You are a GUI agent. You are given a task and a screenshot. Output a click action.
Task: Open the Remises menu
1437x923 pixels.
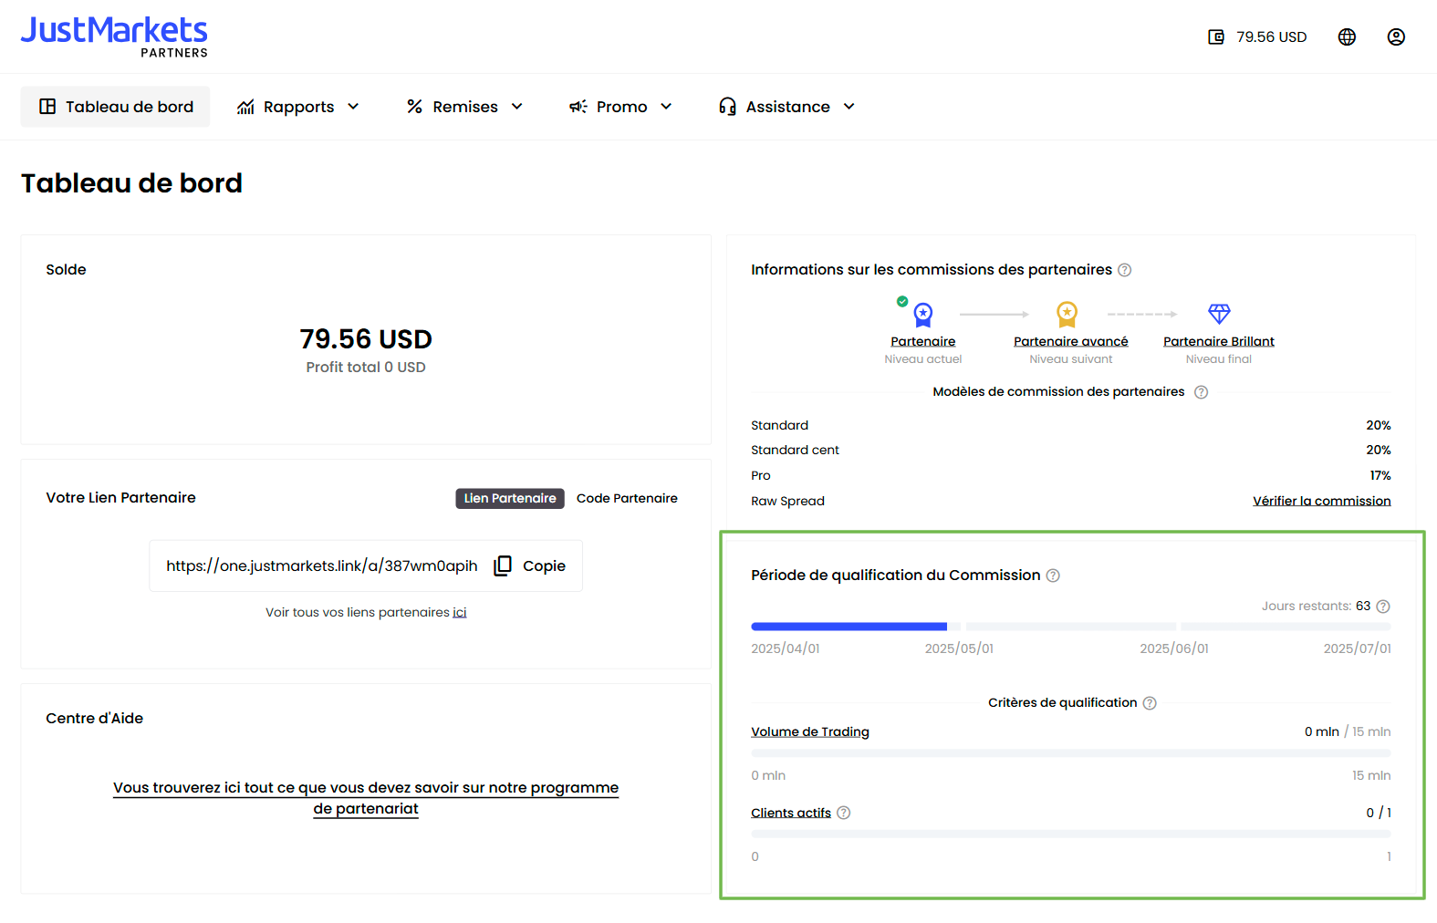(x=465, y=107)
